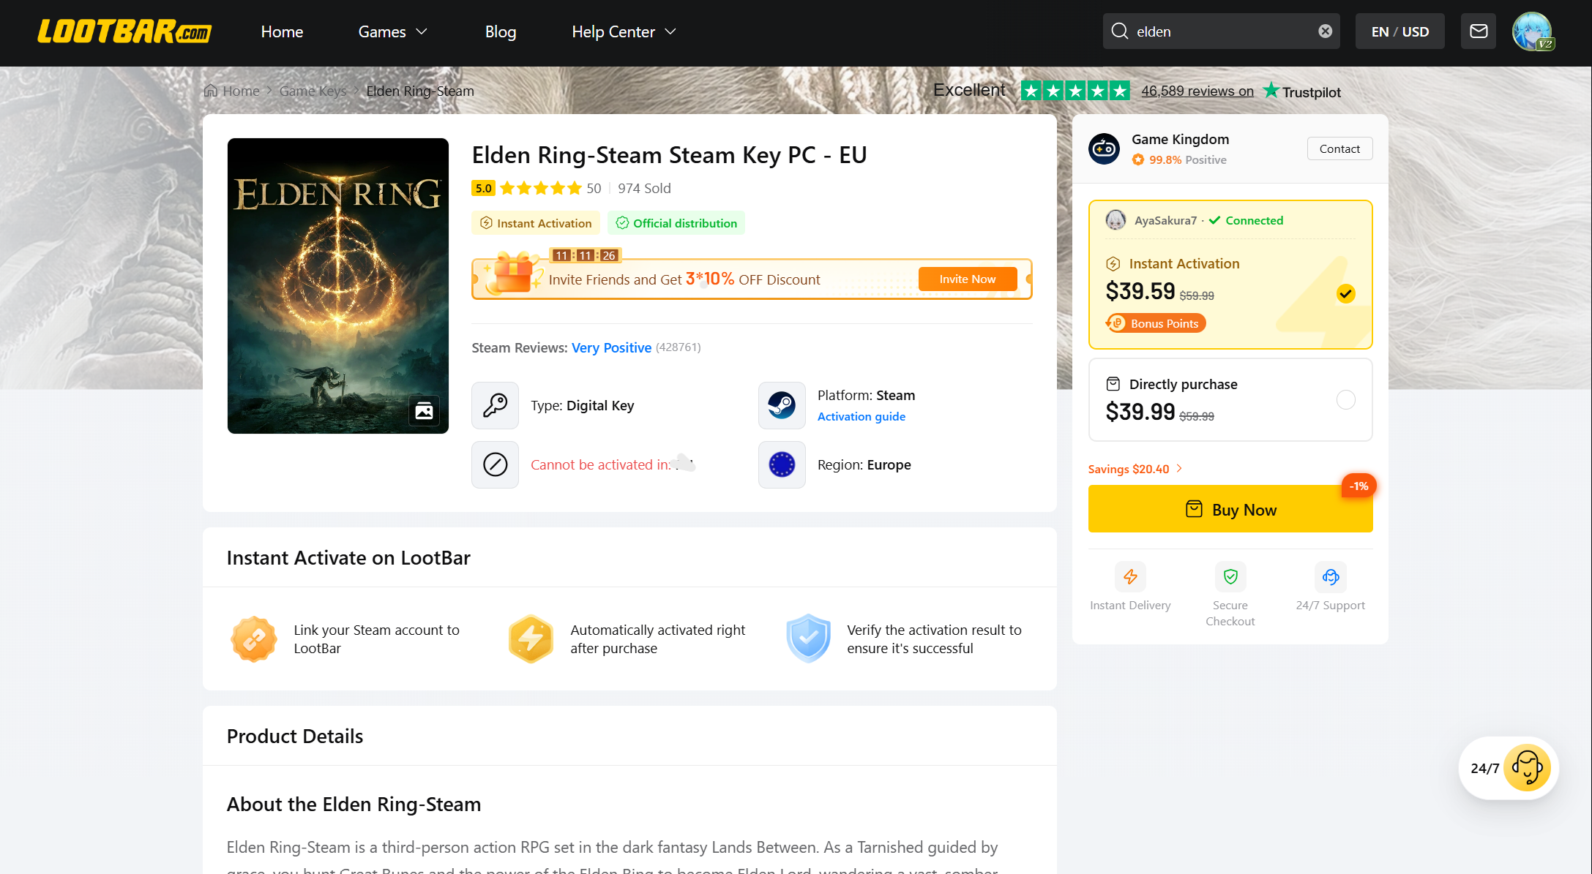Click into the search field containing elden

1222,31
